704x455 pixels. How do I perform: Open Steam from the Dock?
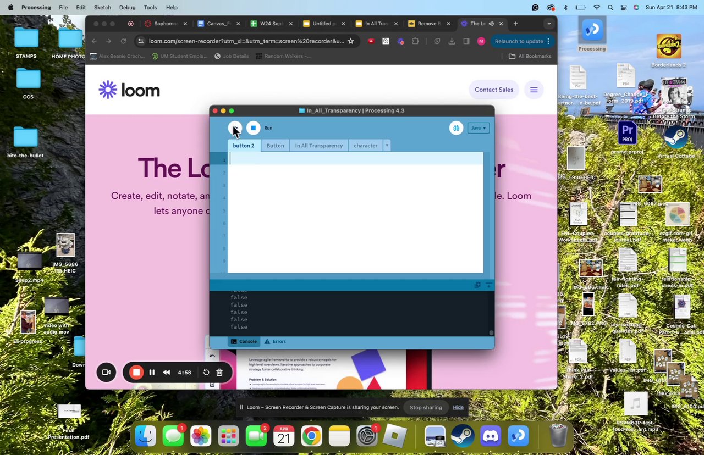[463, 436]
